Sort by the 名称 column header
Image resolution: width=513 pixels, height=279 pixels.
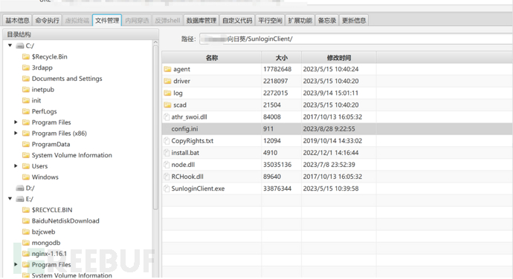point(212,58)
